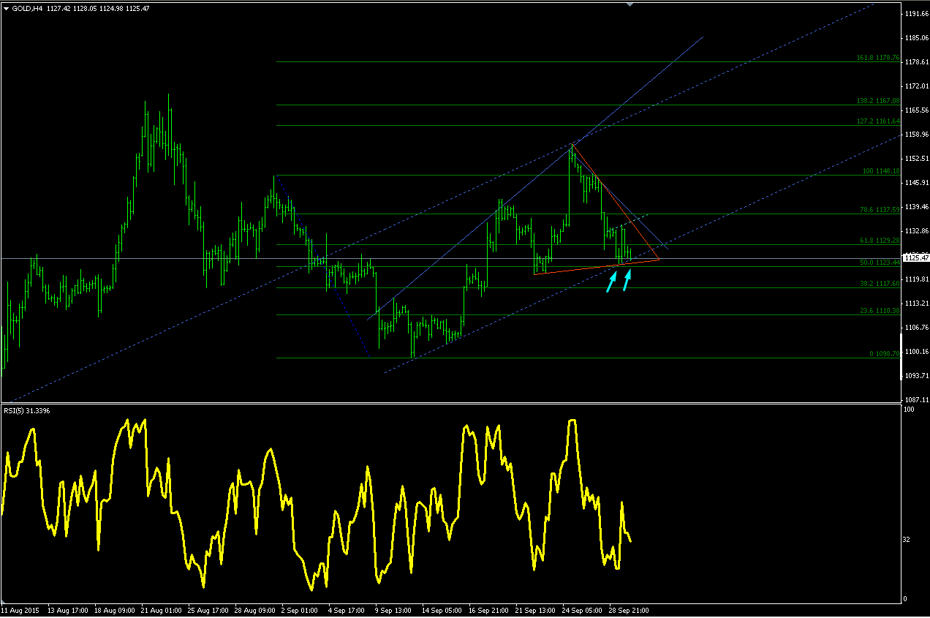This screenshot has height=618, width=930.
Task: Select the left cyan arrow marker
Action: click(612, 281)
